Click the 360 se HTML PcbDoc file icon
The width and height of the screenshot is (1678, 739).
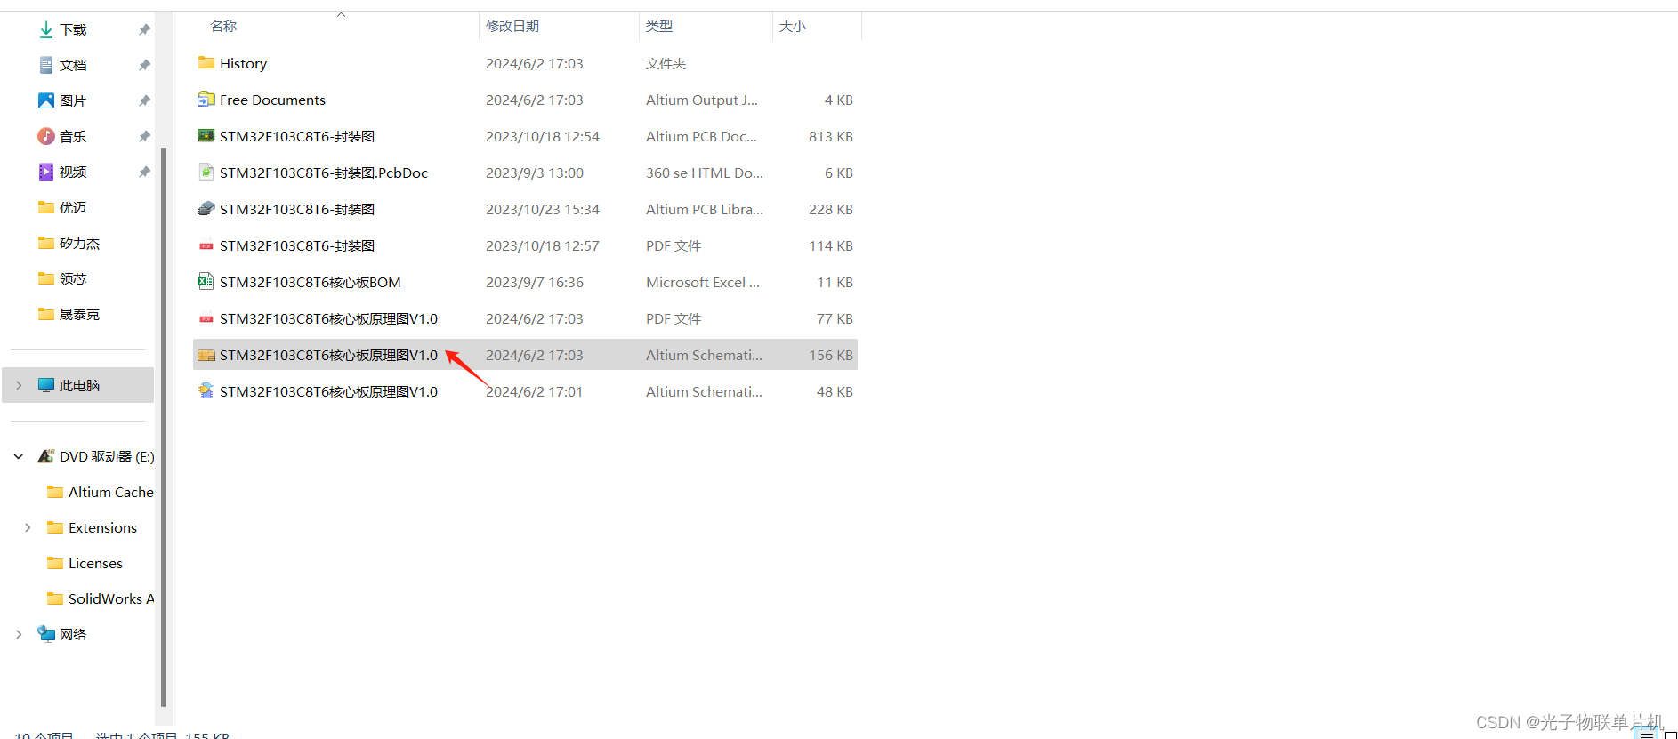pos(206,173)
